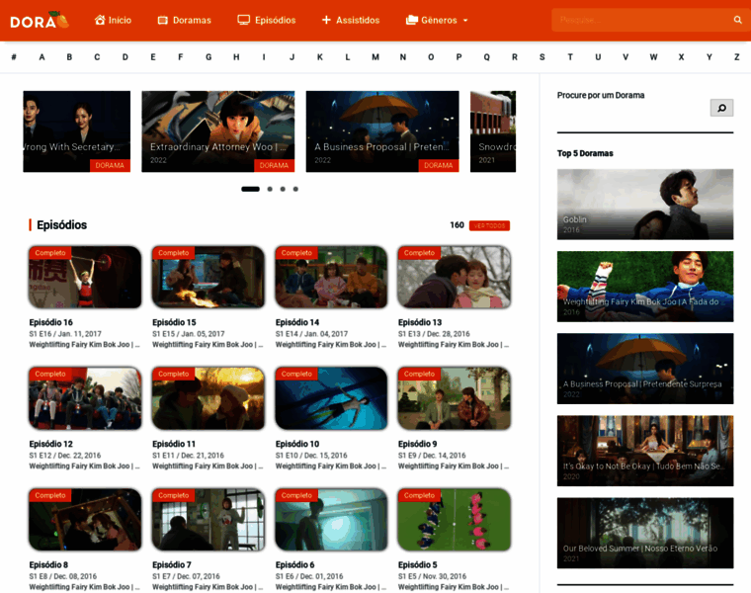Filter doramas by letter G
The height and width of the screenshot is (593, 751).
[x=209, y=57]
